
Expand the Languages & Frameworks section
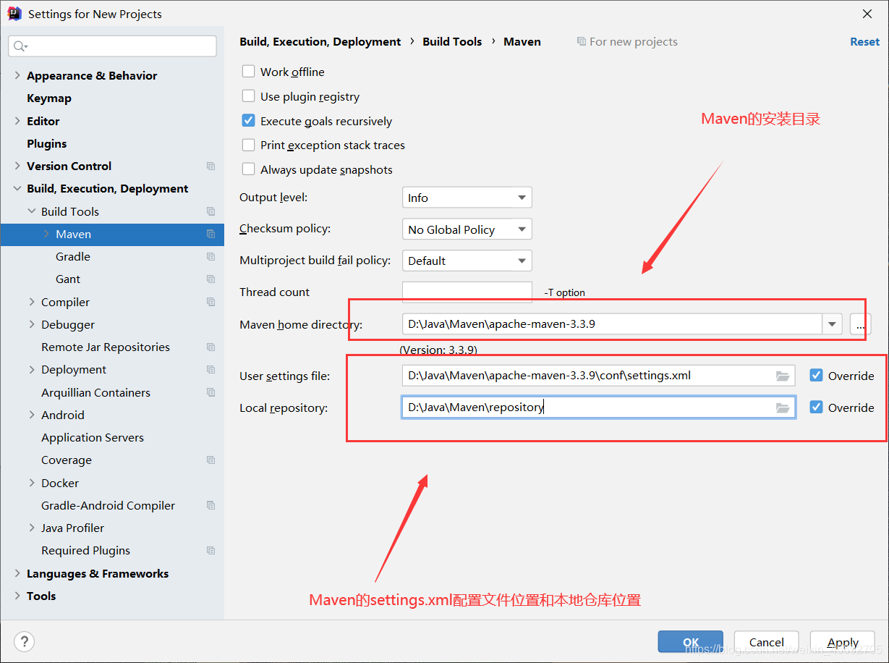[x=17, y=573]
